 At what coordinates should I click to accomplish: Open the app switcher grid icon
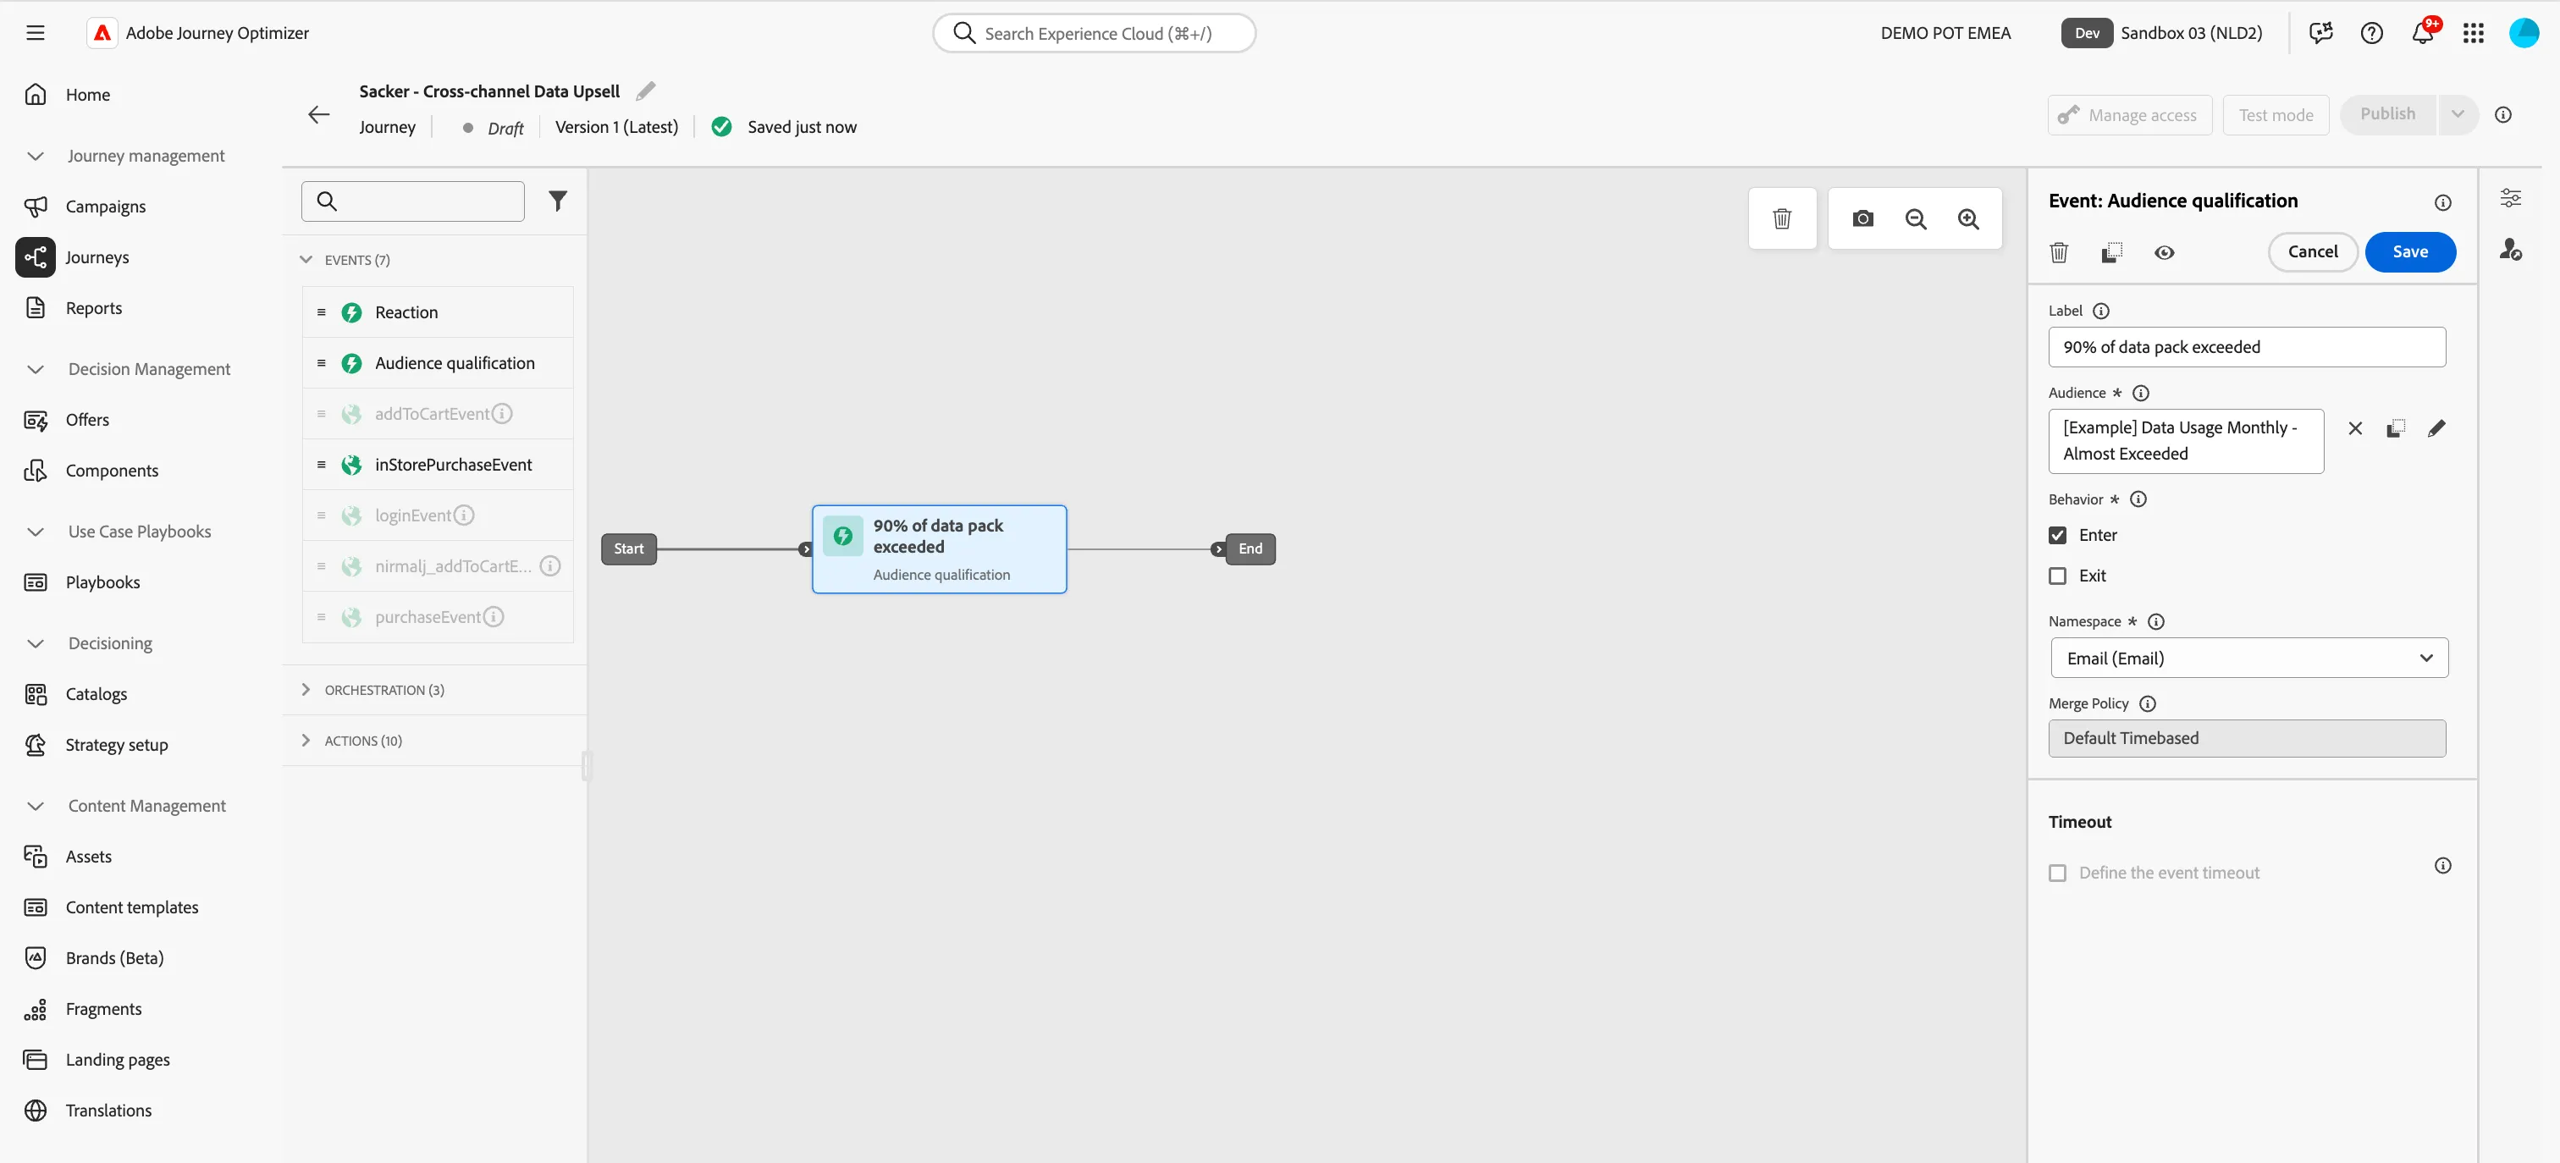pyautogui.click(x=2474, y=33)
